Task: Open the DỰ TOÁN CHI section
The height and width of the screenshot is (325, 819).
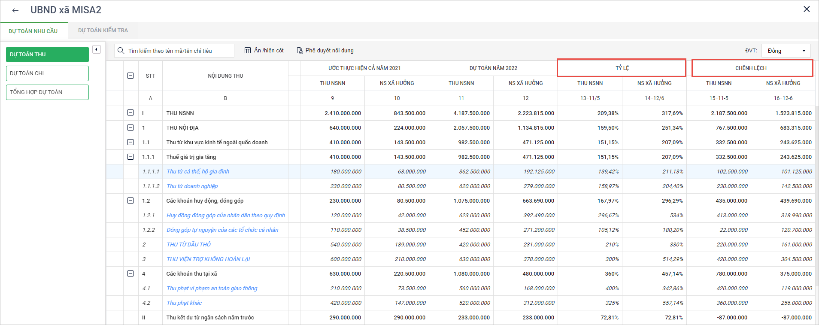Action: point(47,73)
